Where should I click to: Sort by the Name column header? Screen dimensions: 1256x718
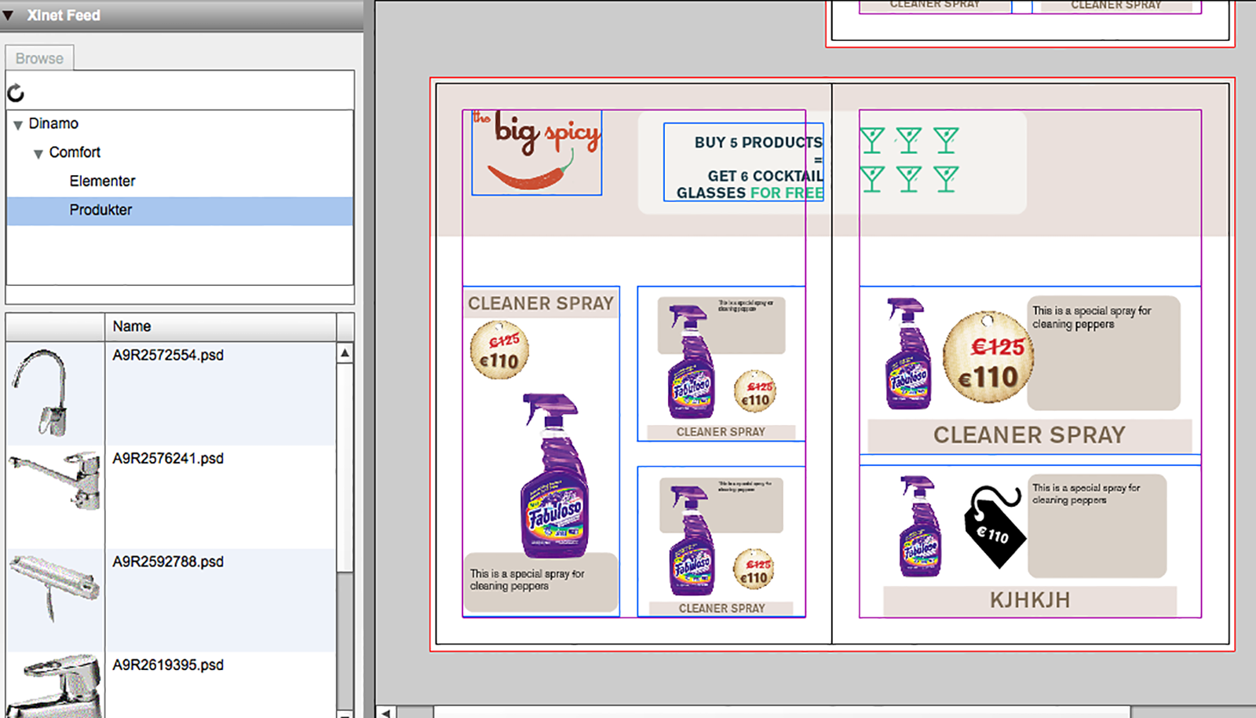221,326
